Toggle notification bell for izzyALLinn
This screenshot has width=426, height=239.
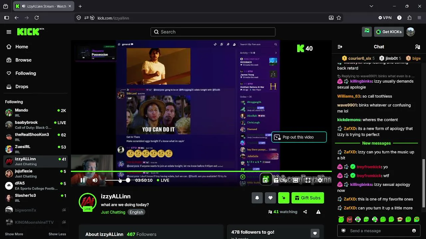pos(257,198)
